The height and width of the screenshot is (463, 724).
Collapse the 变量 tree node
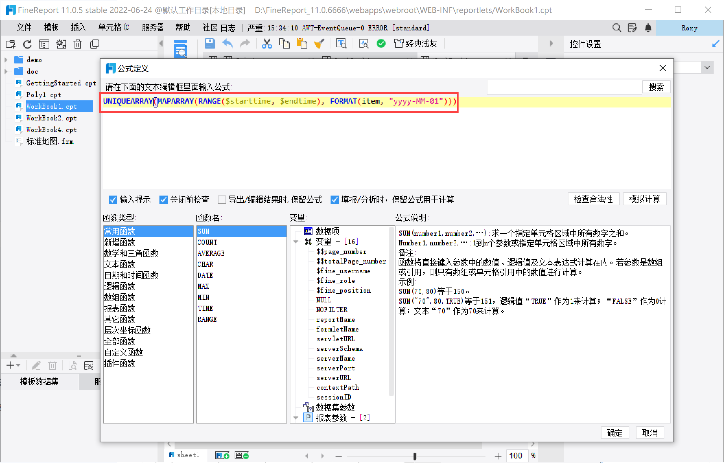pos(296,242)
